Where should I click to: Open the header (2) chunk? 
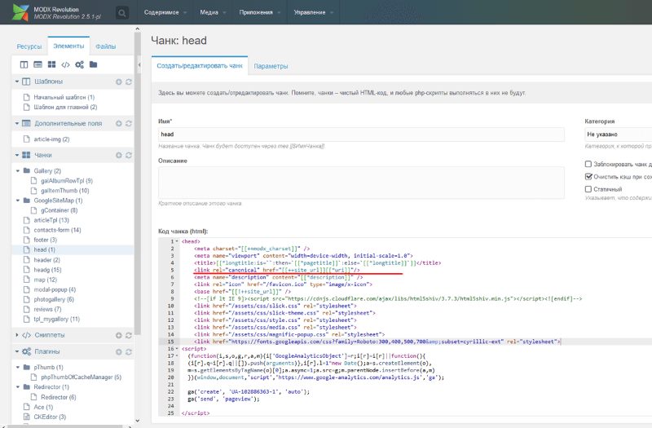(47, 259)
